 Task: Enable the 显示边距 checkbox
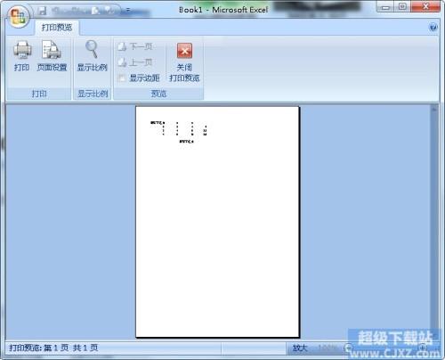[121, 78]
